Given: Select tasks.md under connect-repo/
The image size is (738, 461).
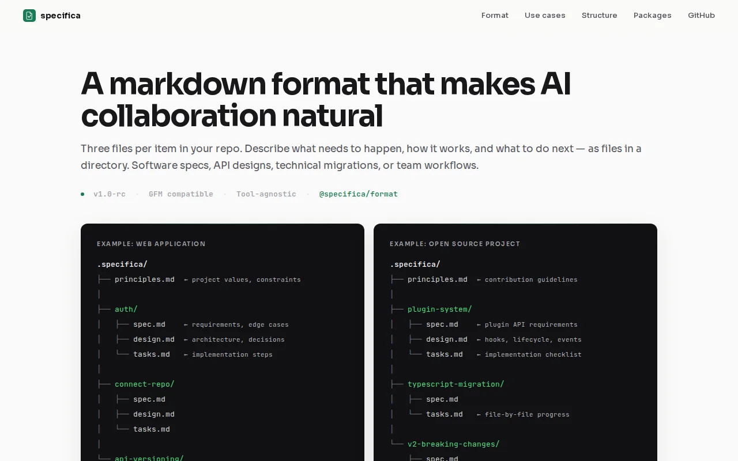Looking at the screenshot, I should 152,429.
